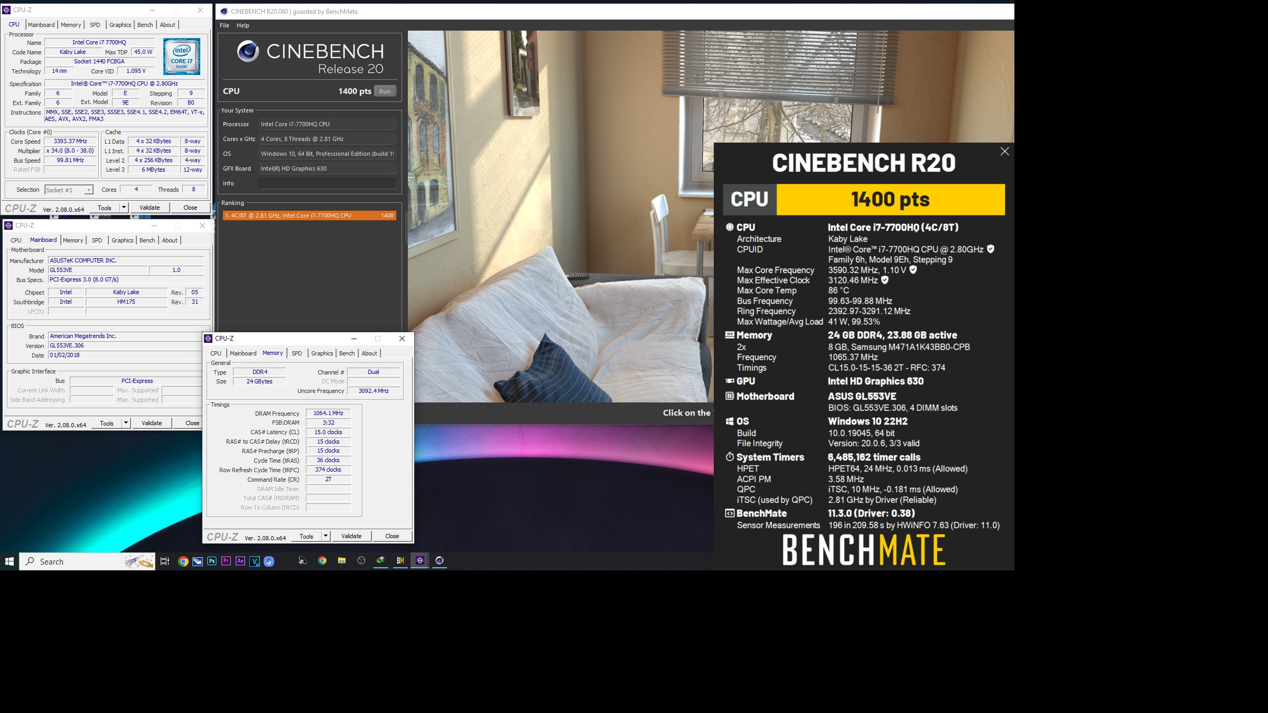Select the 4C/8T ranking entry in Cinebench
1268x713 pixels.
point(310,215)
